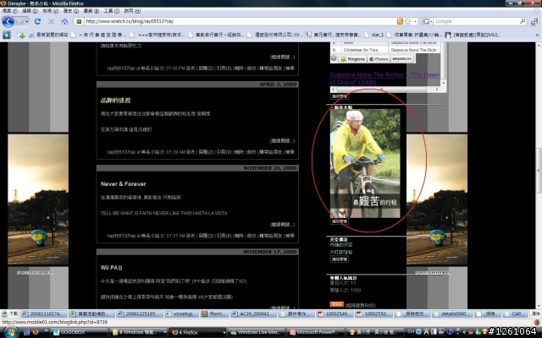The width and height of the screenshot is (542, 338).
Task: Click the Firefox forward arrow button
Action: pyautogui.click(x=19, y=22)
